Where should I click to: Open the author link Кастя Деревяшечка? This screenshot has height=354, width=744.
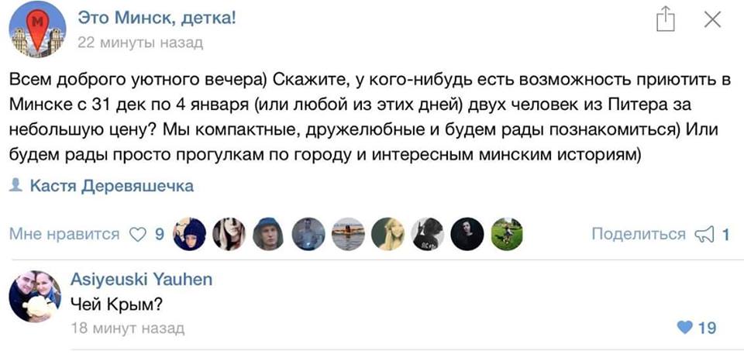coord(111,186)
